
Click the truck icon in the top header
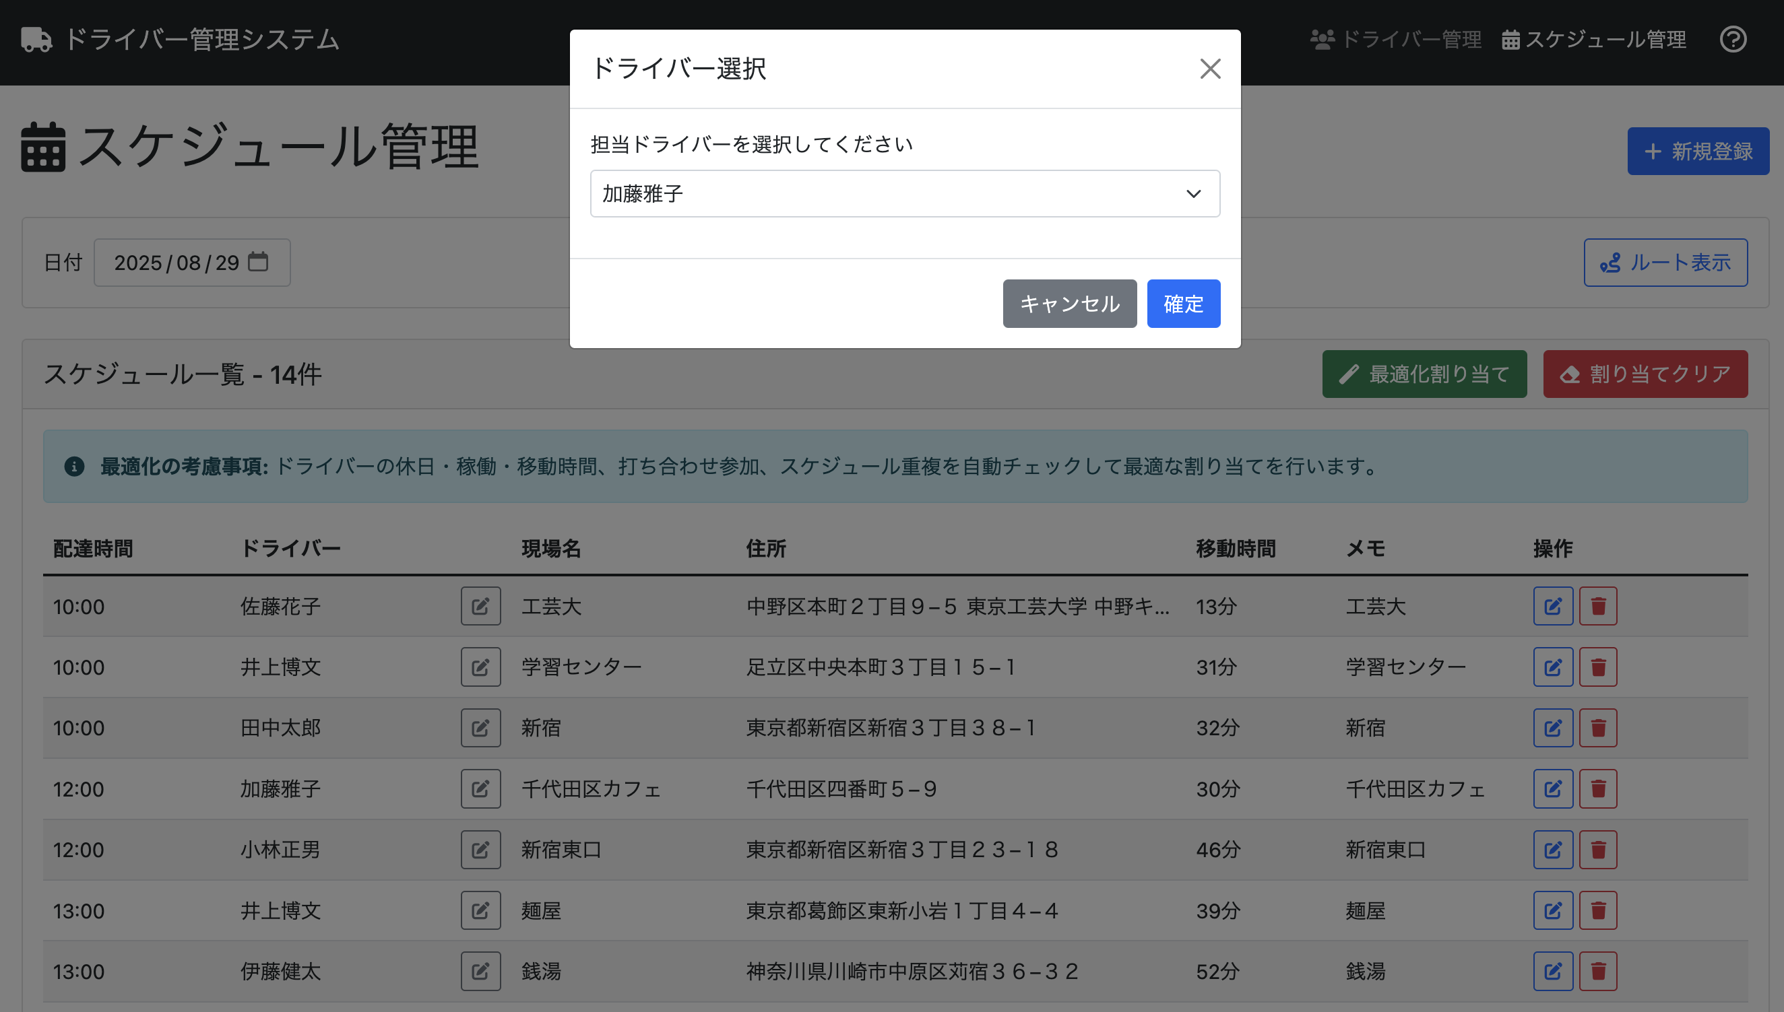[x=36, y=40]
